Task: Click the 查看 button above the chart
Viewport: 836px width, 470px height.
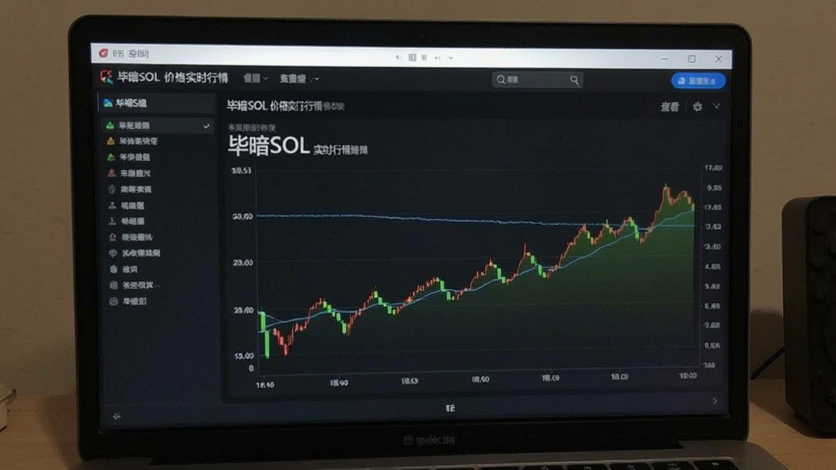Action: point(669,107)
